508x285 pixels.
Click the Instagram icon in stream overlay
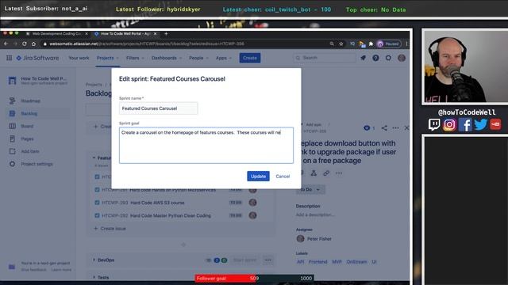click(x=449, y=124)
